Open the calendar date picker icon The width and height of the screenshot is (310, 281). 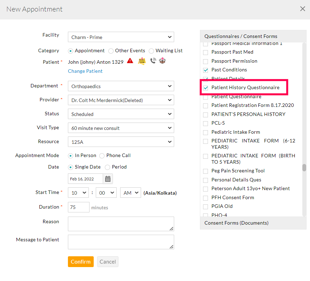tap(108, 179)
